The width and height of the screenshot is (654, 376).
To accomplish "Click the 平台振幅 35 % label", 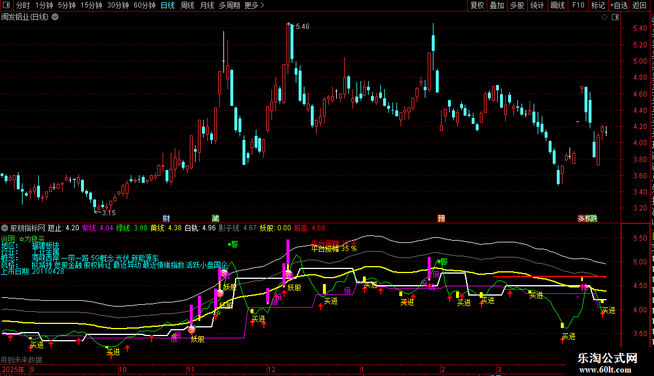I will [x=334, y=249].
